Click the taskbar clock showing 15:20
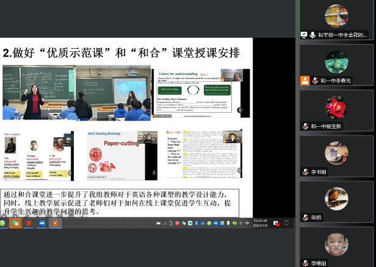This screenshot has width=376, height=267. coord(261,223)
